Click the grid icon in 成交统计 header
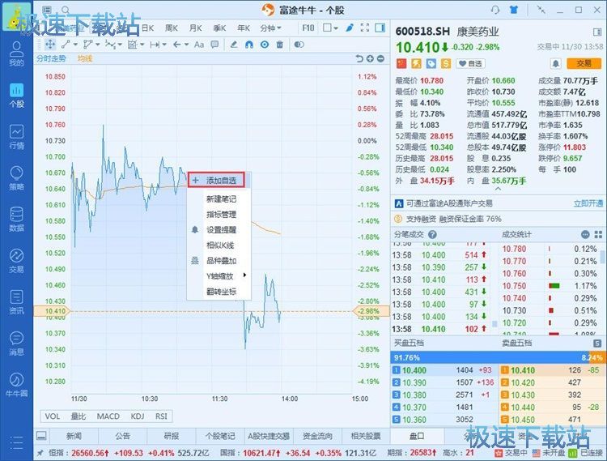The width and height of the screenshot is (607, 461). coord(598,234)
